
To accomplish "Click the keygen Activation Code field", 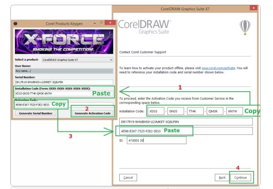I will coord(64,105).
